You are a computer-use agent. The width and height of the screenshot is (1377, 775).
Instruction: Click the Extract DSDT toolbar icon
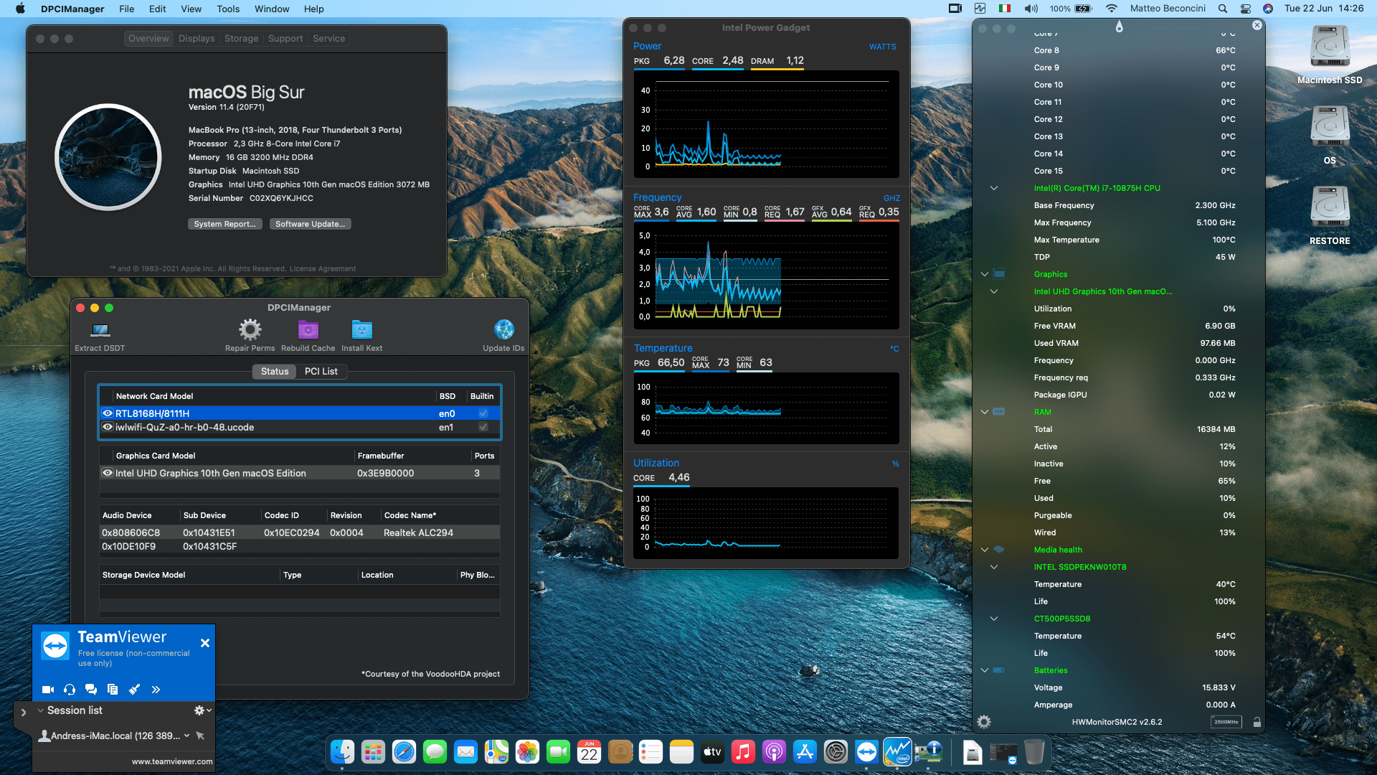100,330
